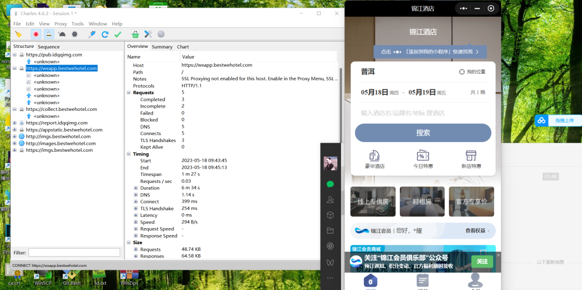
Task: Expand the appstatic.bestwehotel.com tree node
Action: [x=15, y=130]
